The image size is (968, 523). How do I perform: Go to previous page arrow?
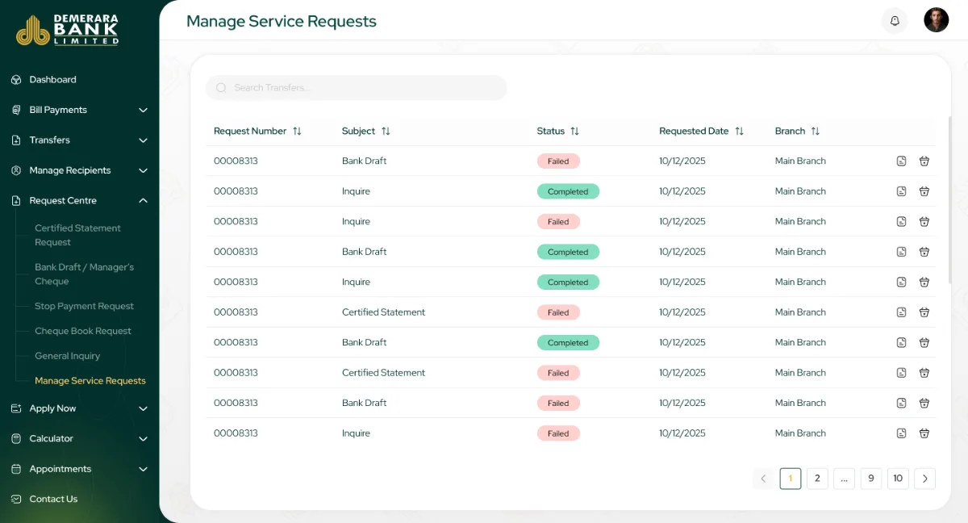[x=763, y=479]
